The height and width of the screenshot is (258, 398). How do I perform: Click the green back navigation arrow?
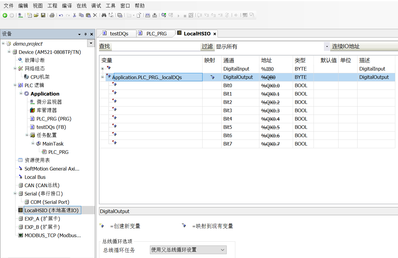tap(5, 15)
